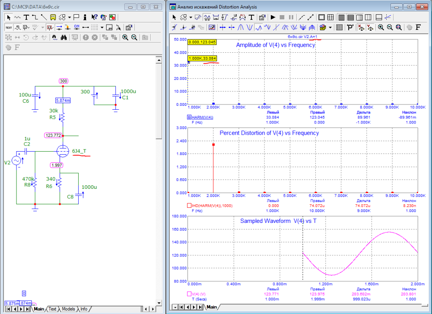Click the resistor component tool

tap(17, 17)
